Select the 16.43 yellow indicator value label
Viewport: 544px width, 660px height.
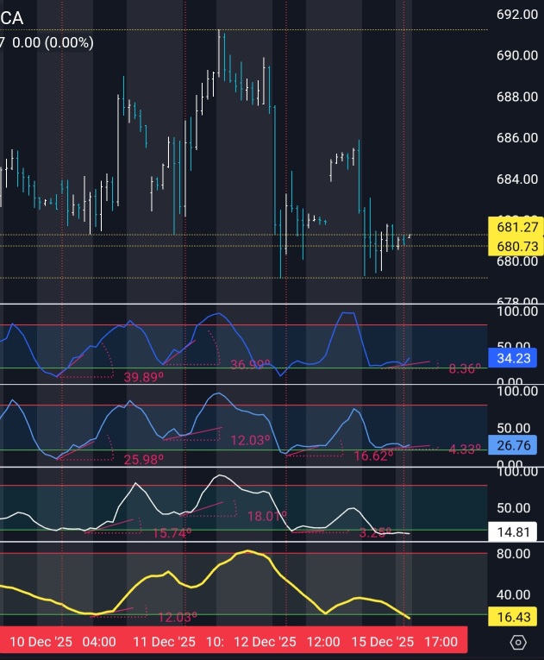point(512,617)
